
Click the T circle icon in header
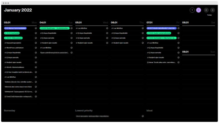(192, 10)
